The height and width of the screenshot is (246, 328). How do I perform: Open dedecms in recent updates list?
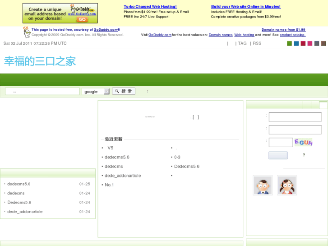click(114, 167)
